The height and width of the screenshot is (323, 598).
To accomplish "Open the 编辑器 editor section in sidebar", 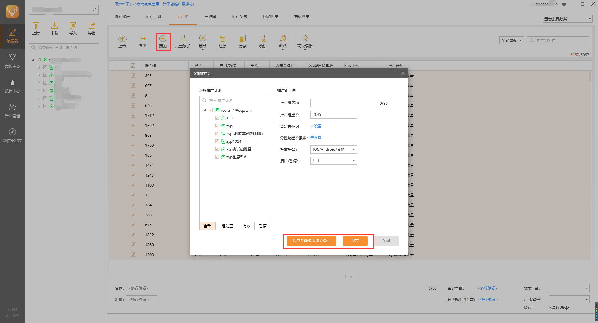I will 12,36.
